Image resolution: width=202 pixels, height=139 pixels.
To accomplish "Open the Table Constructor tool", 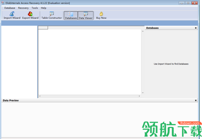I will click(52, 15).
